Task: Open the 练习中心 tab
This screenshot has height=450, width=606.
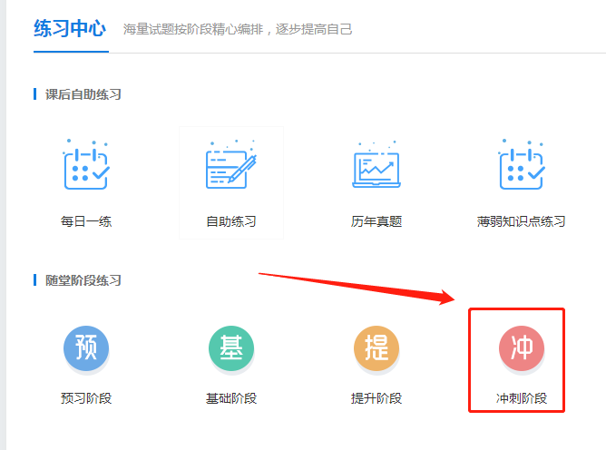Action: [x=70, y=29]
